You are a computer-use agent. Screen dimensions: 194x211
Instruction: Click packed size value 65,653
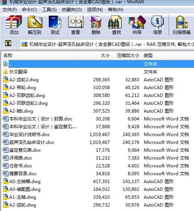click(x=132, y=197)
